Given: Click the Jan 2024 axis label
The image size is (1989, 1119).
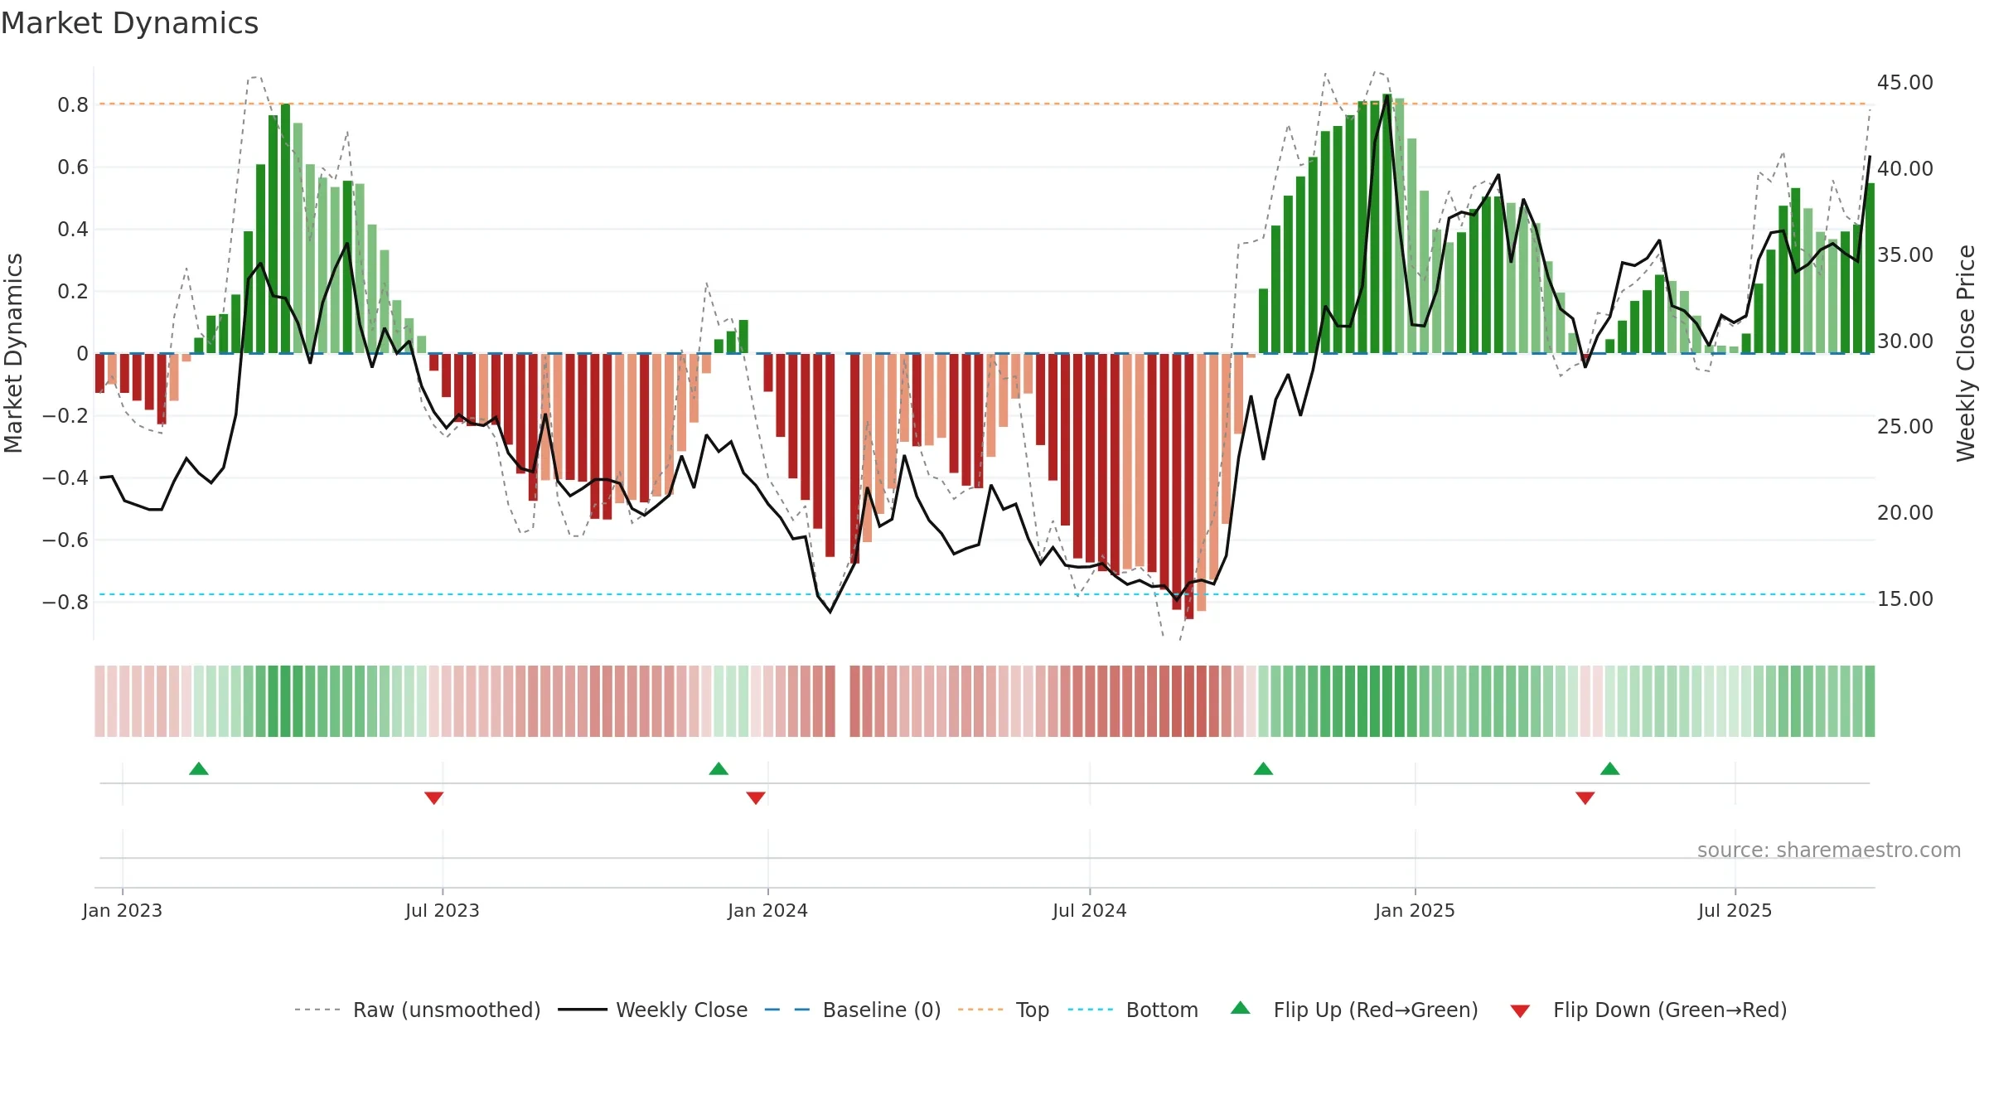Looking at the screenshot, I should click(x=767, y=910).
